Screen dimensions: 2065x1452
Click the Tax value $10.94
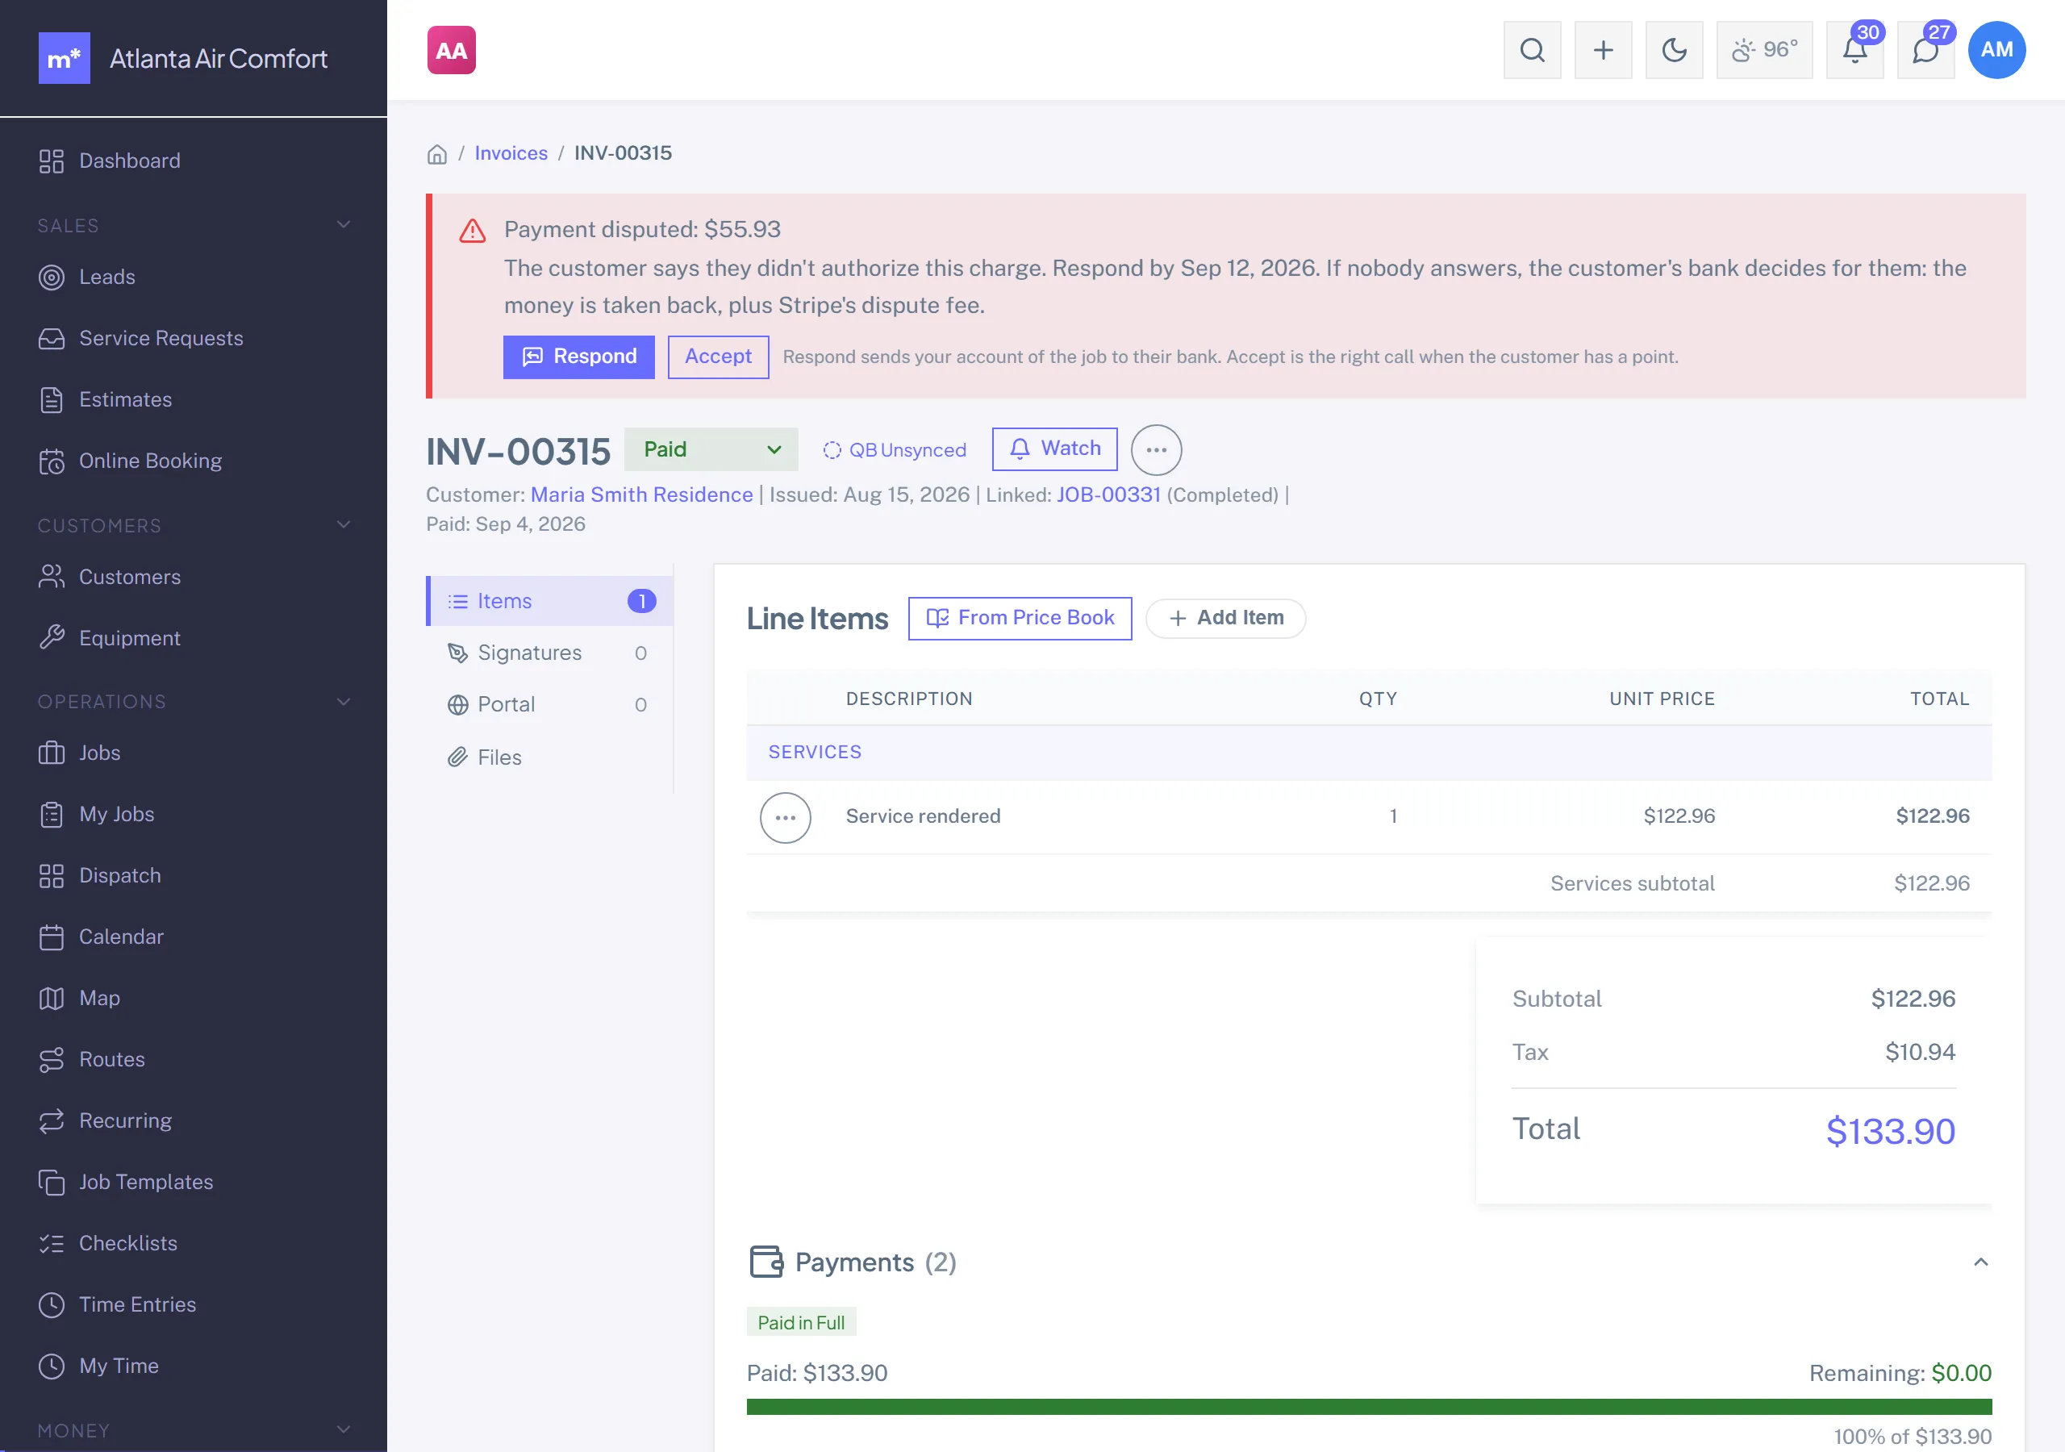coord(1920,1052)
